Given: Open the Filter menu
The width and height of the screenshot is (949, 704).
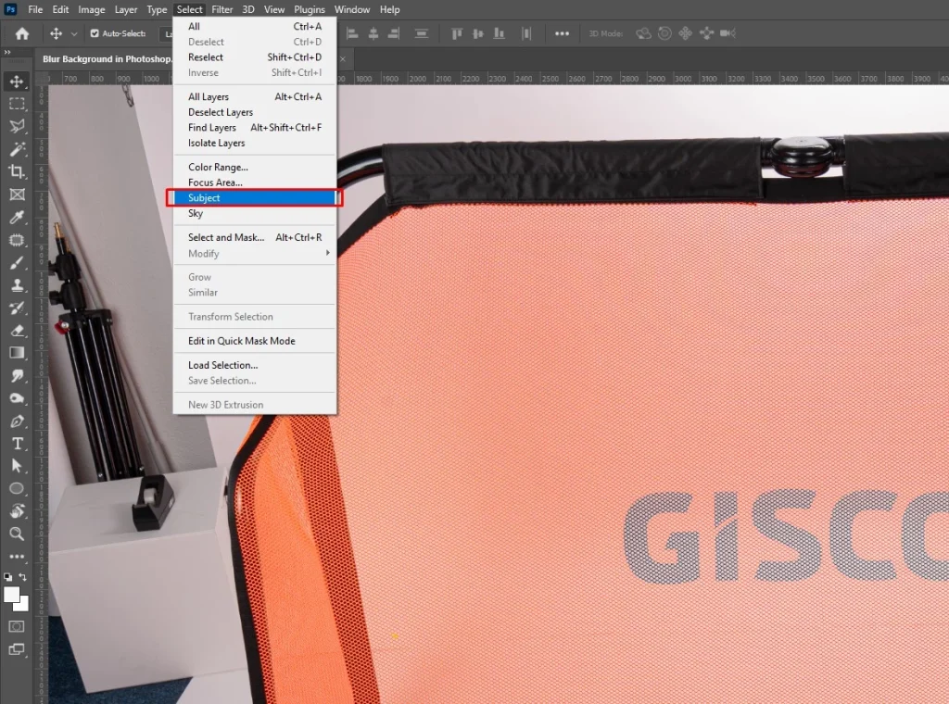Looking at the screenshot, I should click(x=221, y=9).
